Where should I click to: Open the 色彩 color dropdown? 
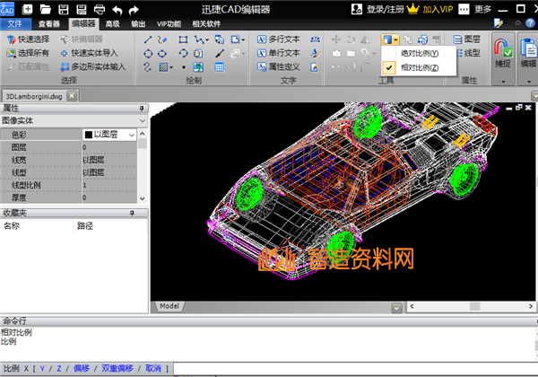[132, 135]
